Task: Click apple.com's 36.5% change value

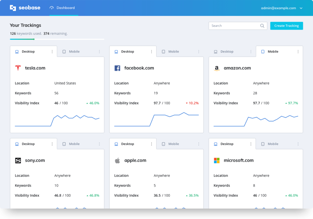Action: click(192, 195)
